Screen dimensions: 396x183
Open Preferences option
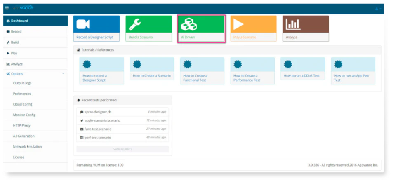tap(22, 94)
